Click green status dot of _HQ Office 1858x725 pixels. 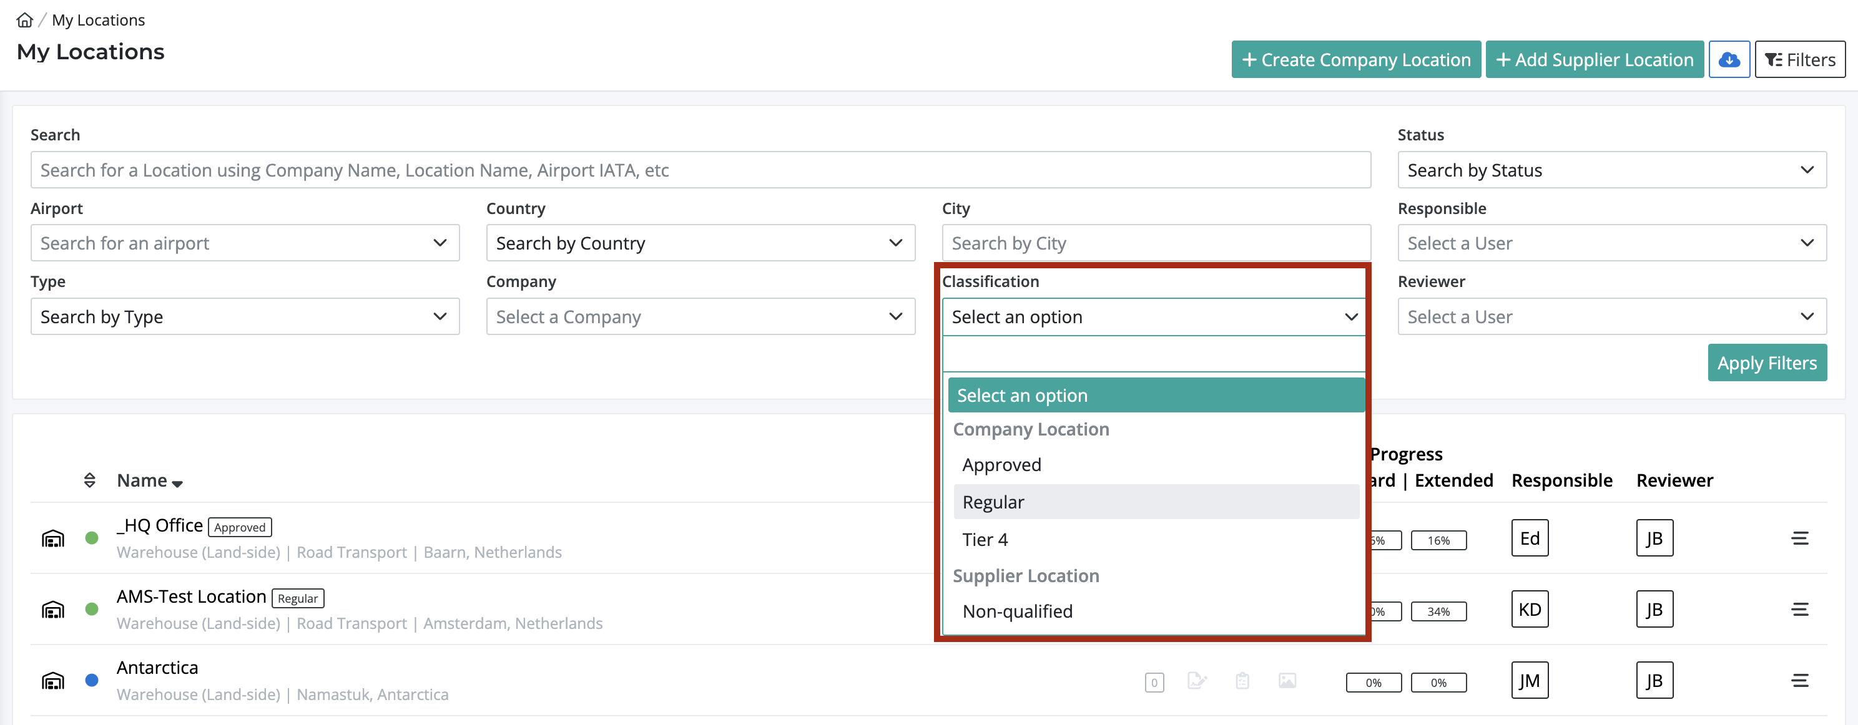coord(92,538)
